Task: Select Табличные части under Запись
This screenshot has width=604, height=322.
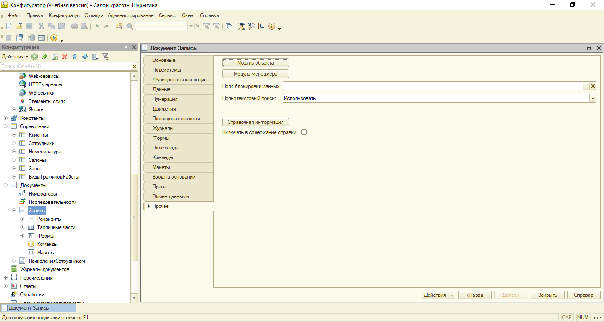Action: pyautogui.click(x=56, y=227)
